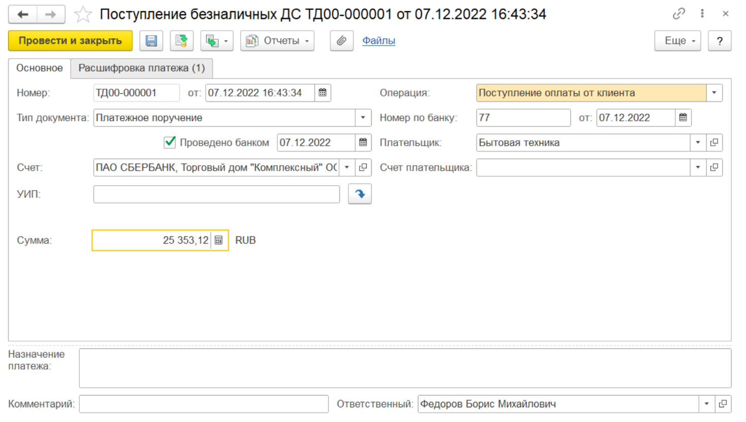746x422 pixels.
Task: Click the paperclip attach files icon
Action: click(x=341, y=41)
